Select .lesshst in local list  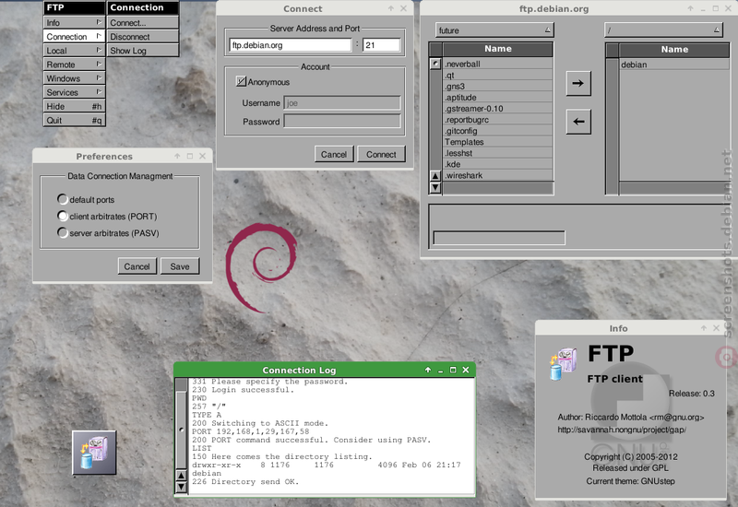point(498,153)
